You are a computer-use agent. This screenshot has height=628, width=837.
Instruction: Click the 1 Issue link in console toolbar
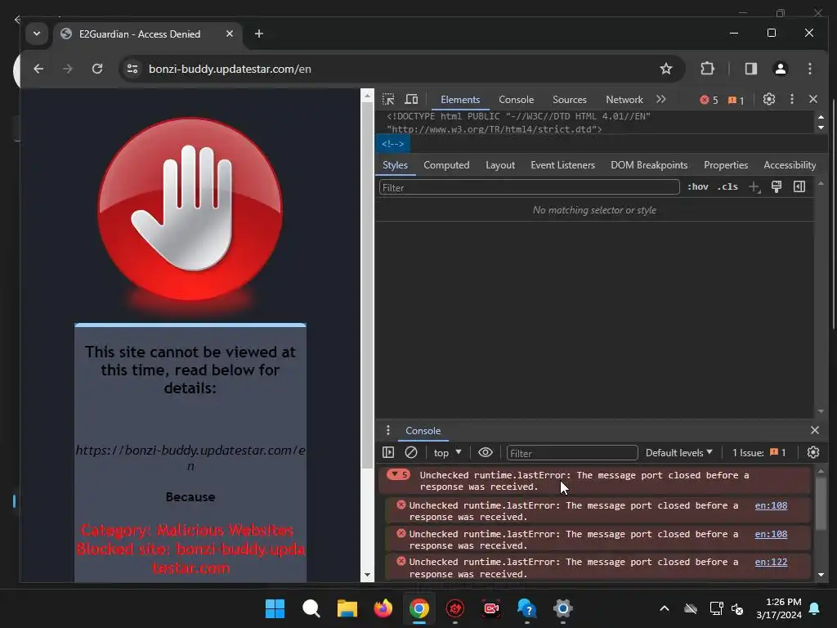[x=759, y=453]
